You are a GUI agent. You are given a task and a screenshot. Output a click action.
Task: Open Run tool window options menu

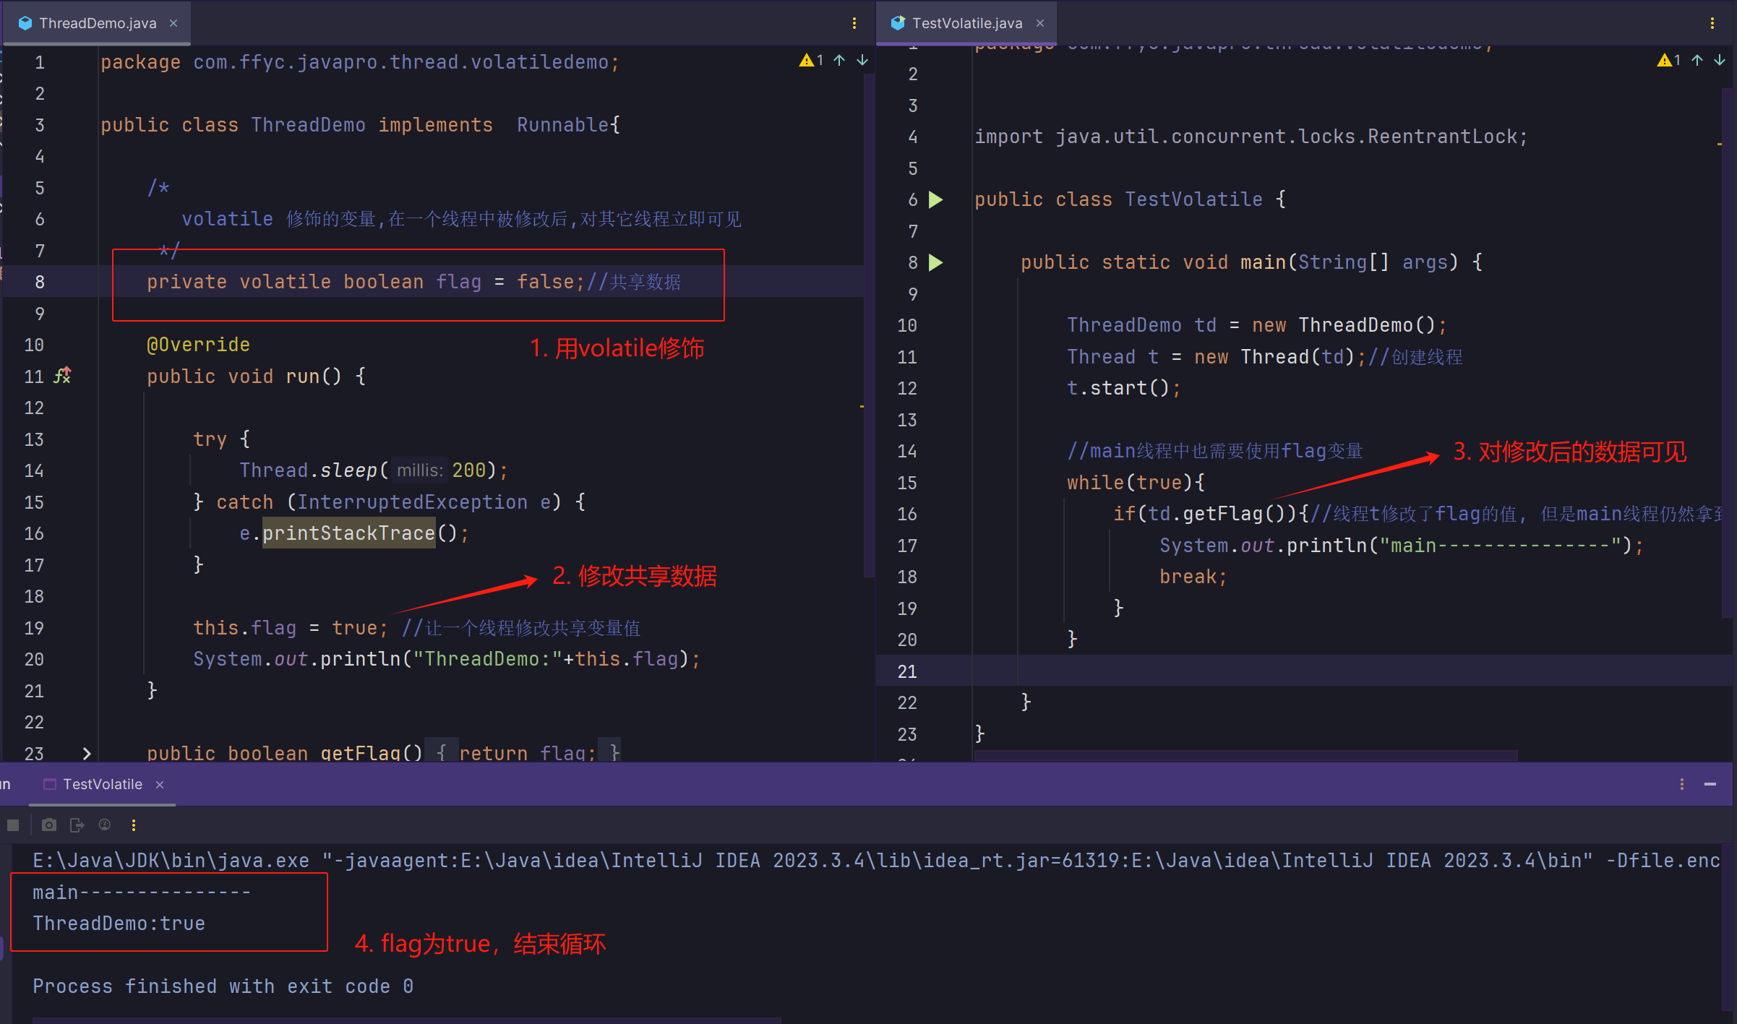[1682, 784]
